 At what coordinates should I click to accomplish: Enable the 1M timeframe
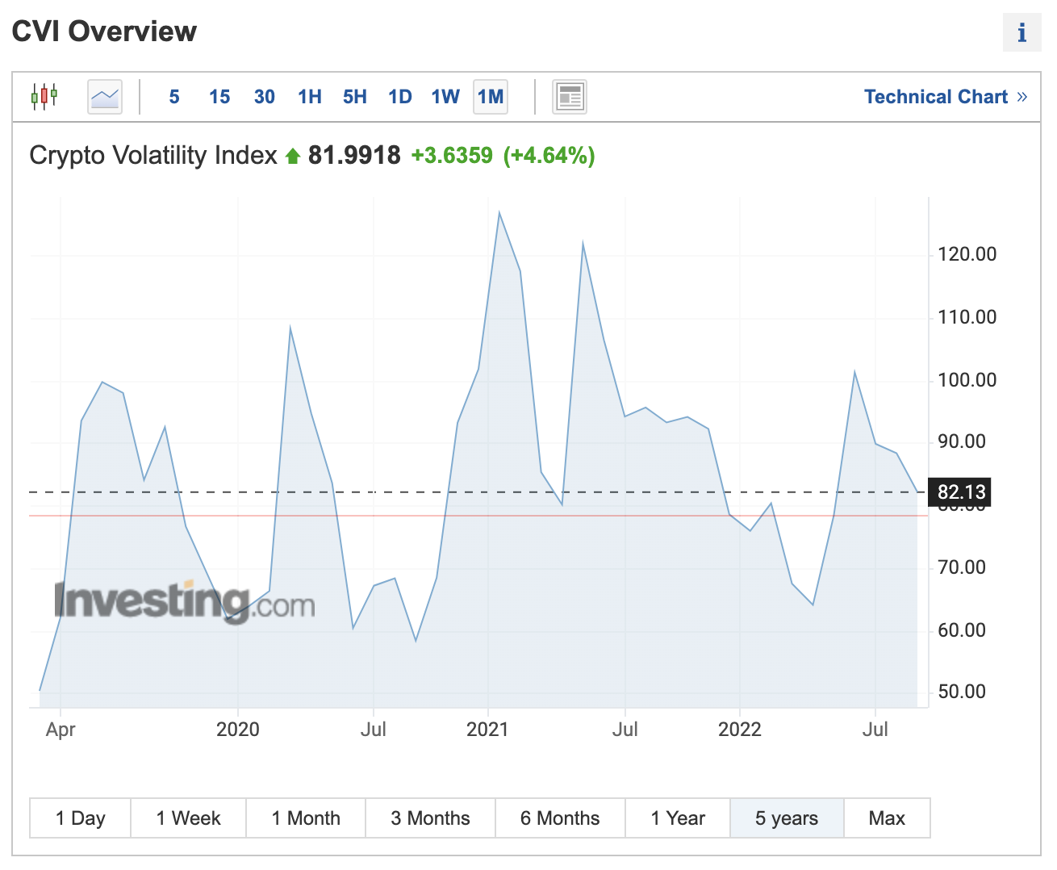pyautogui.click(x=490, y=96)
